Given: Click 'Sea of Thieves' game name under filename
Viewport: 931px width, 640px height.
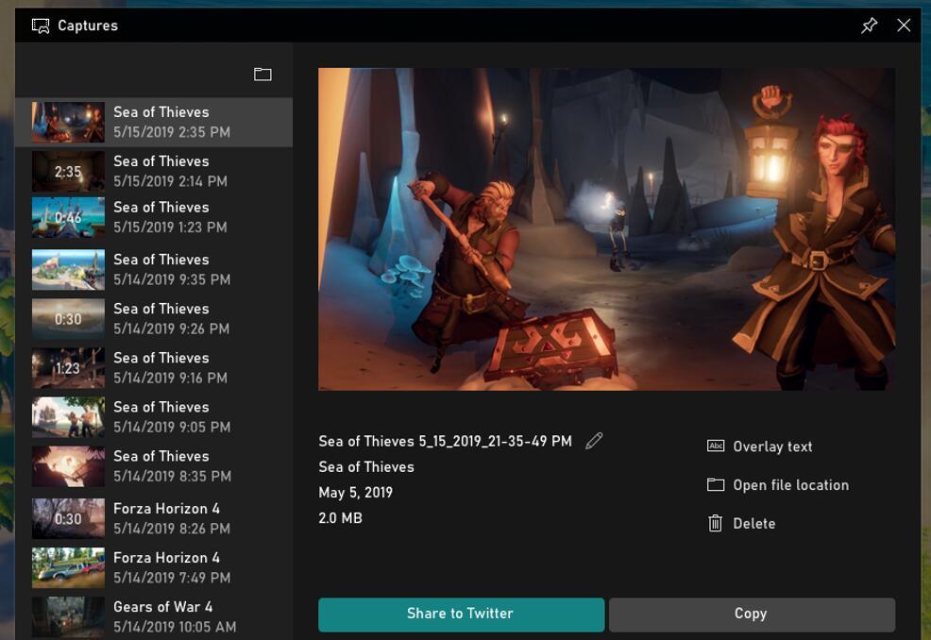Looking at the screenshot, I should pos(366,467).
